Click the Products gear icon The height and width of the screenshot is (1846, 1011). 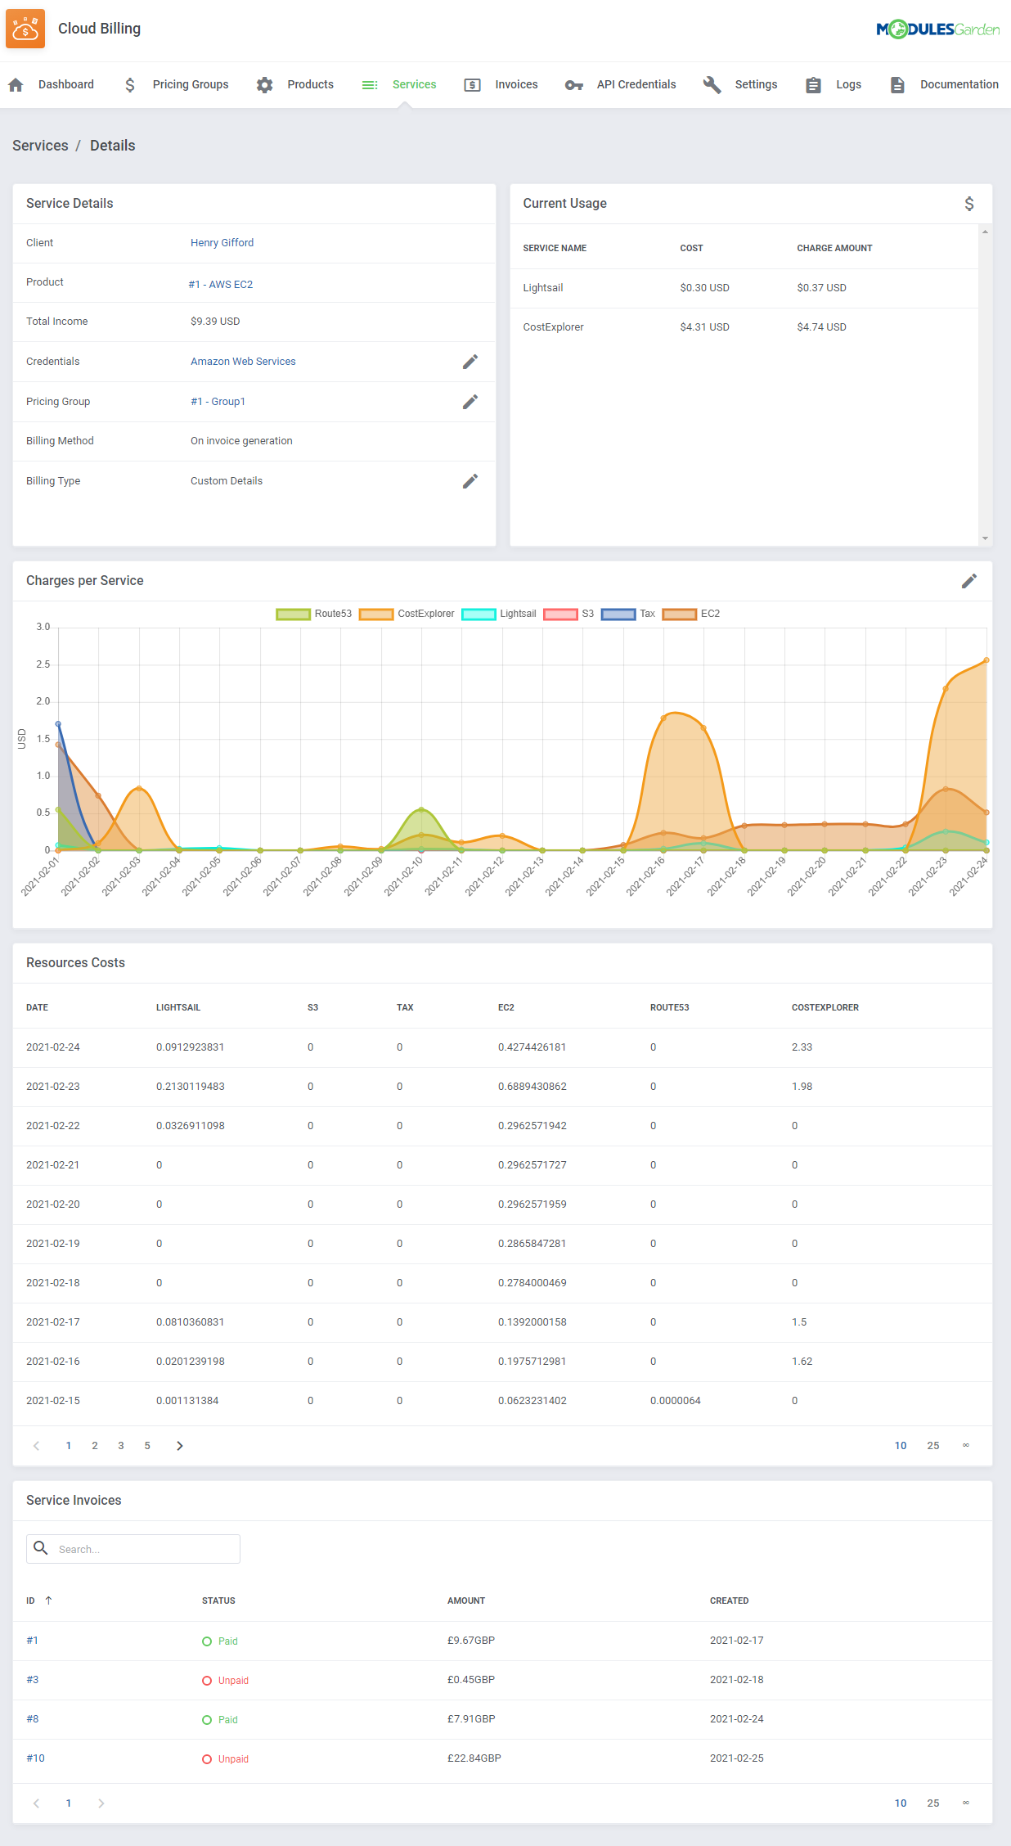click(x=264, y=84)
